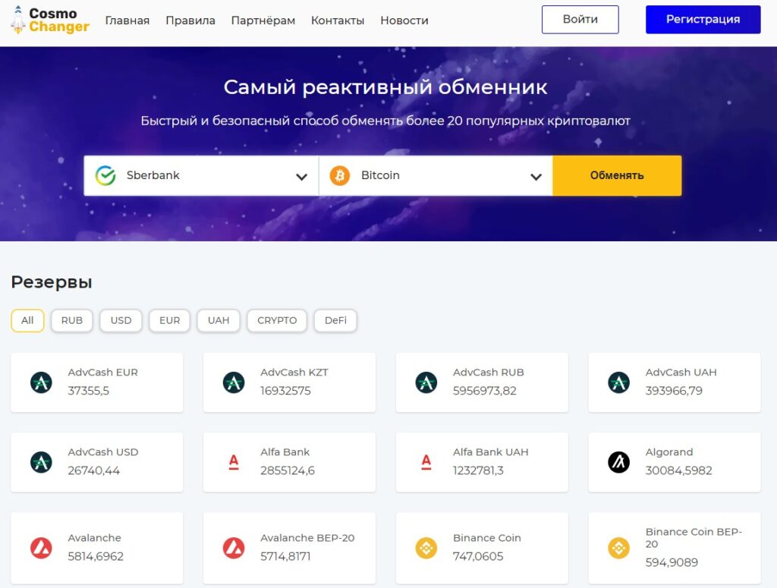
Task: Click the Войти login button
Action: pos(580,19)
